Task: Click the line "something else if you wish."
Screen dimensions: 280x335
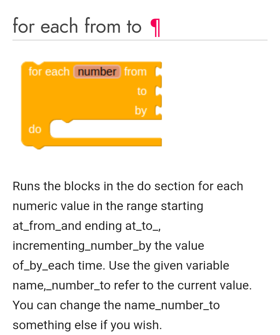Action: point(87,325)
